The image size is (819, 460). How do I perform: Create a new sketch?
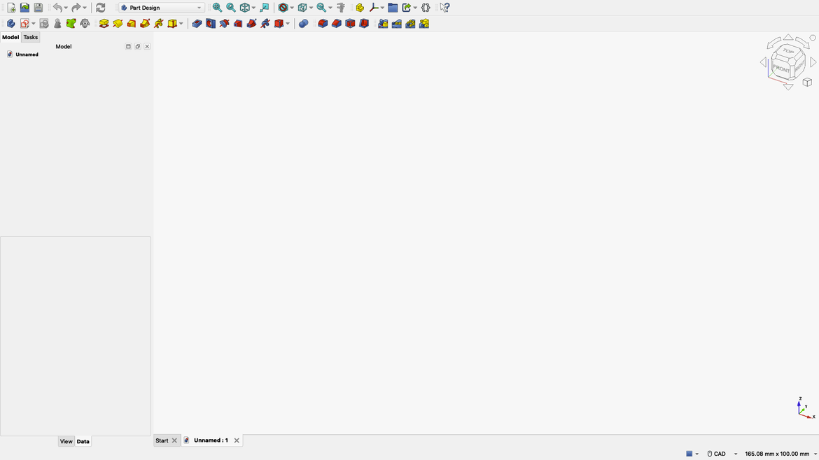point(26,23)
